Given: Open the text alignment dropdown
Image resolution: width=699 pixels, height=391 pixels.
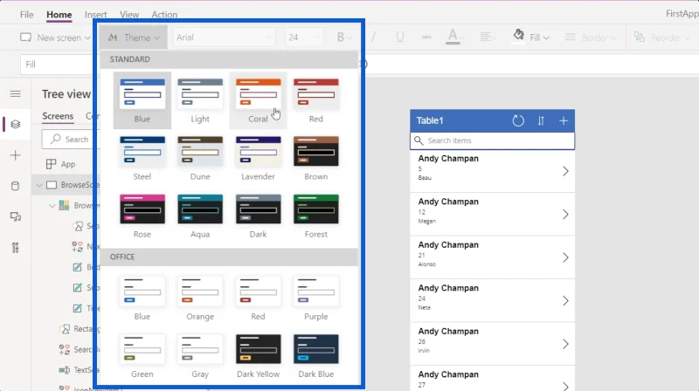Looking at the screenshot, I should click(x=488, y=38).
